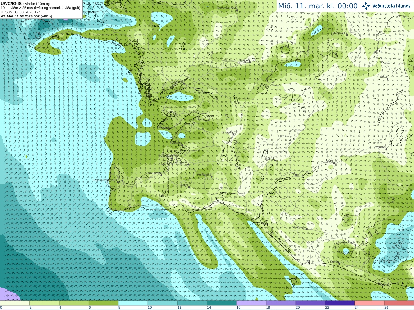Click the legend value label 8
414x310 pixels.
[x=119, y=308]
